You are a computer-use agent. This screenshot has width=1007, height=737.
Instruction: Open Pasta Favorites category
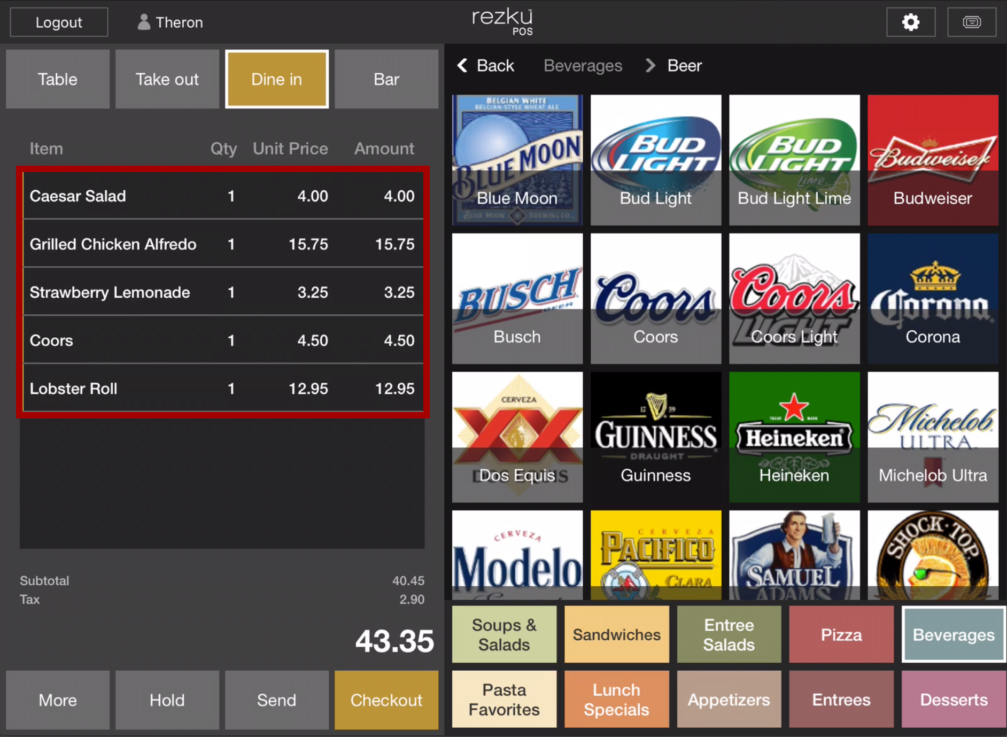pos(504,699)
